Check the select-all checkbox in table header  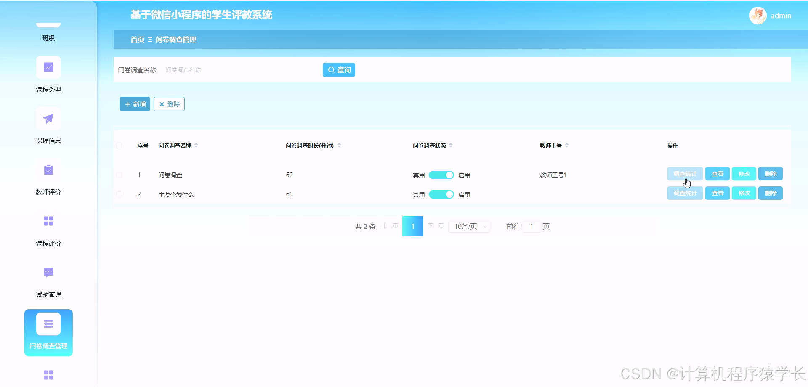pyautogui.click(x=119, y=145)
